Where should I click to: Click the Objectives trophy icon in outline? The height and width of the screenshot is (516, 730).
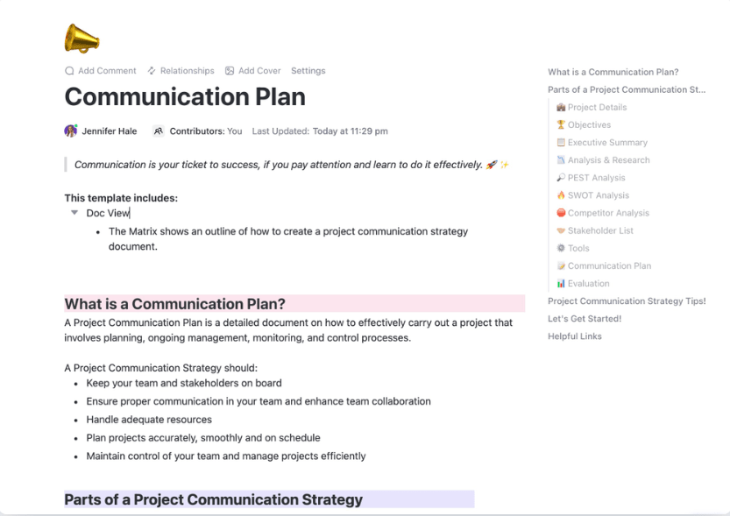[x=561, y=124]
